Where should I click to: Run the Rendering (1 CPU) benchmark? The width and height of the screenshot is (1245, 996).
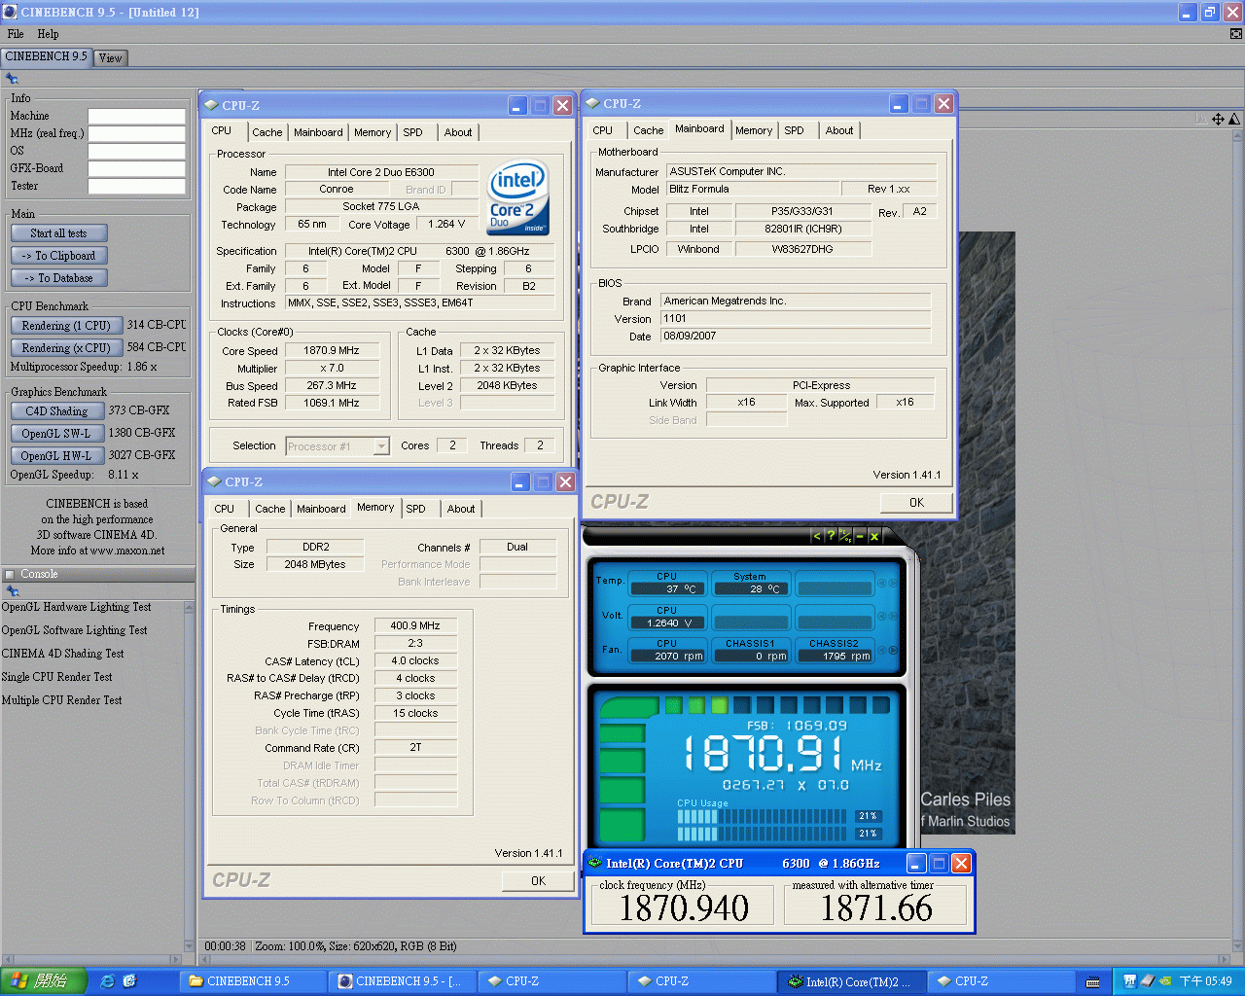[x=67, y=326]
